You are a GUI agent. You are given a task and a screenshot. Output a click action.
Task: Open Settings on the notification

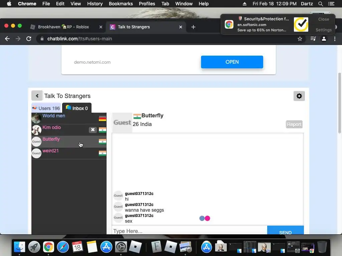click(323, 30)
